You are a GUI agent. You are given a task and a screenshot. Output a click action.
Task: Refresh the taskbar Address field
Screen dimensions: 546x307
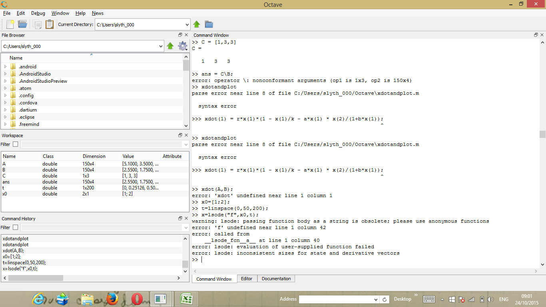point(385,299)
